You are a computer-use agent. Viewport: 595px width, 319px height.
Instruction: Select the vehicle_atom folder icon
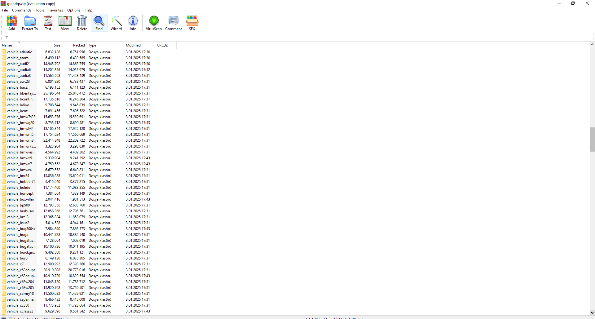[x=4, y=58]
